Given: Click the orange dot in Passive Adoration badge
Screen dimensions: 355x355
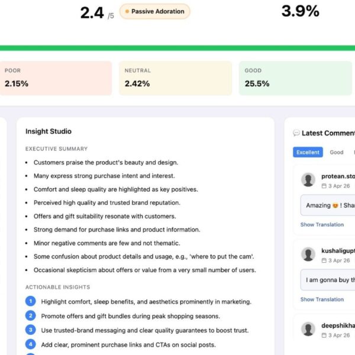Looking at the screenshot, I should 127,11.
